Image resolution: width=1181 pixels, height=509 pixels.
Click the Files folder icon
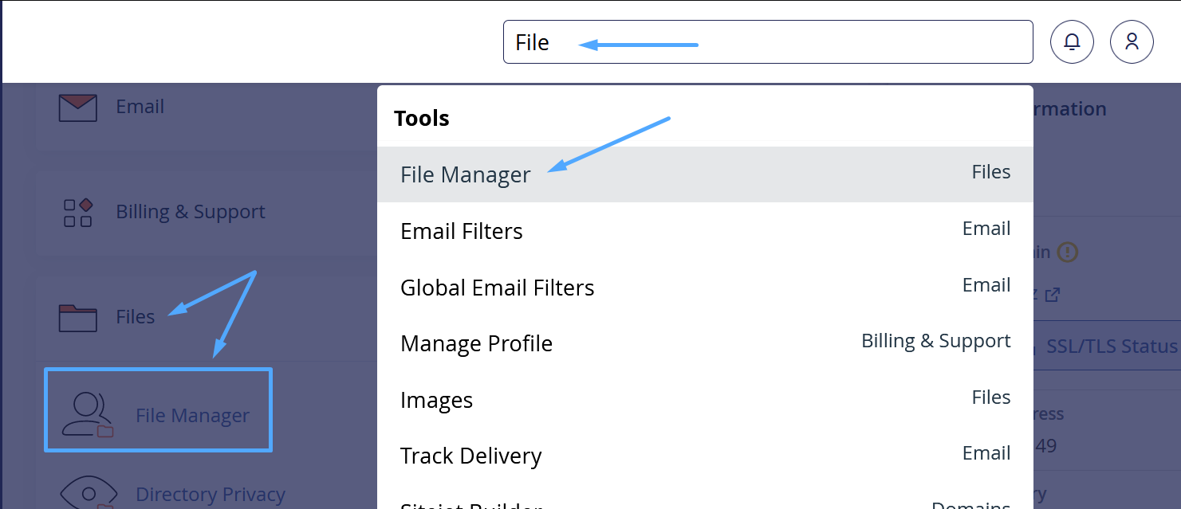pos(77,318)
